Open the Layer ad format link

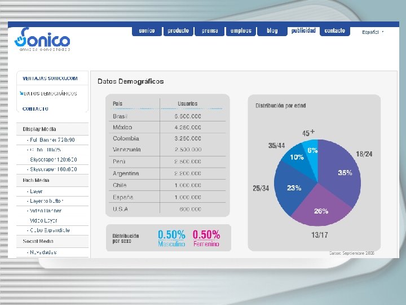click(36, 191)
